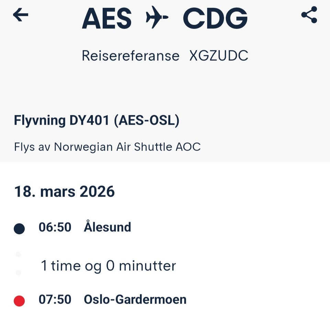330x331 pixels.
Task: Click the airplane icon between AES and CDG
Action: click(157, 18)
